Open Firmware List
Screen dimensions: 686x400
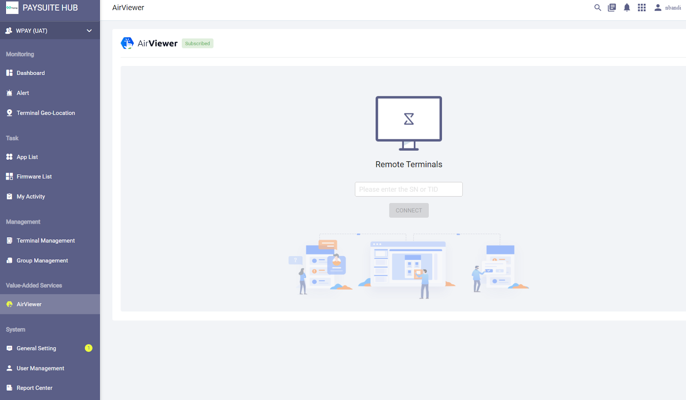point(50,176)
